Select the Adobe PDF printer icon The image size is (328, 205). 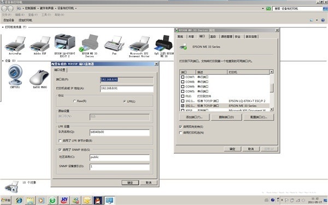[x=40, y=44]
